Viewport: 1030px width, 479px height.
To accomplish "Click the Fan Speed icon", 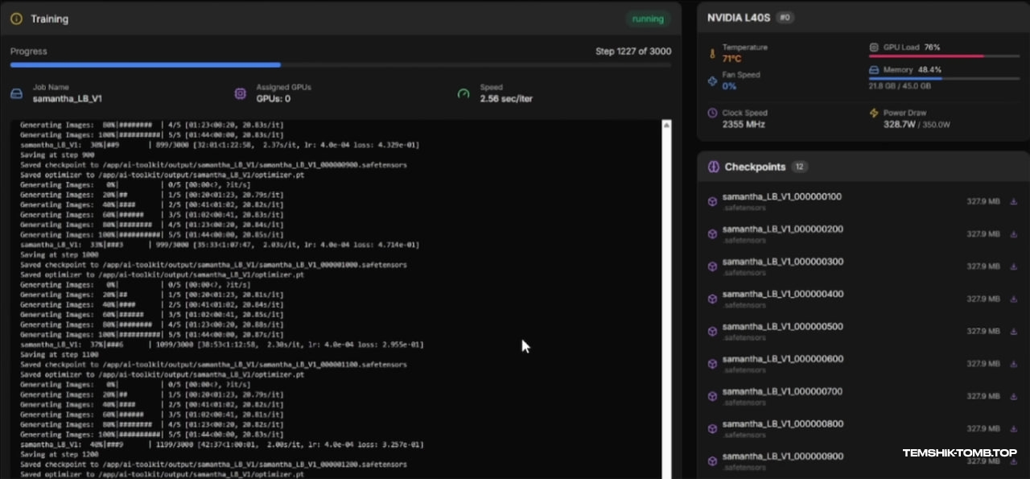I will tap(711, 81).
